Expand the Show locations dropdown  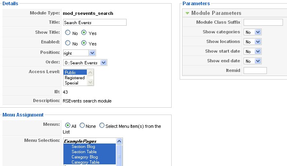pos(252,41)
